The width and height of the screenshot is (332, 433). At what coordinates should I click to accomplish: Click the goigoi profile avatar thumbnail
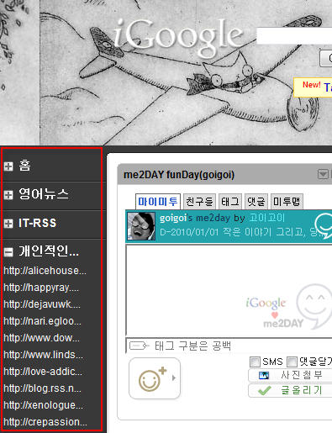pos(141,226)
